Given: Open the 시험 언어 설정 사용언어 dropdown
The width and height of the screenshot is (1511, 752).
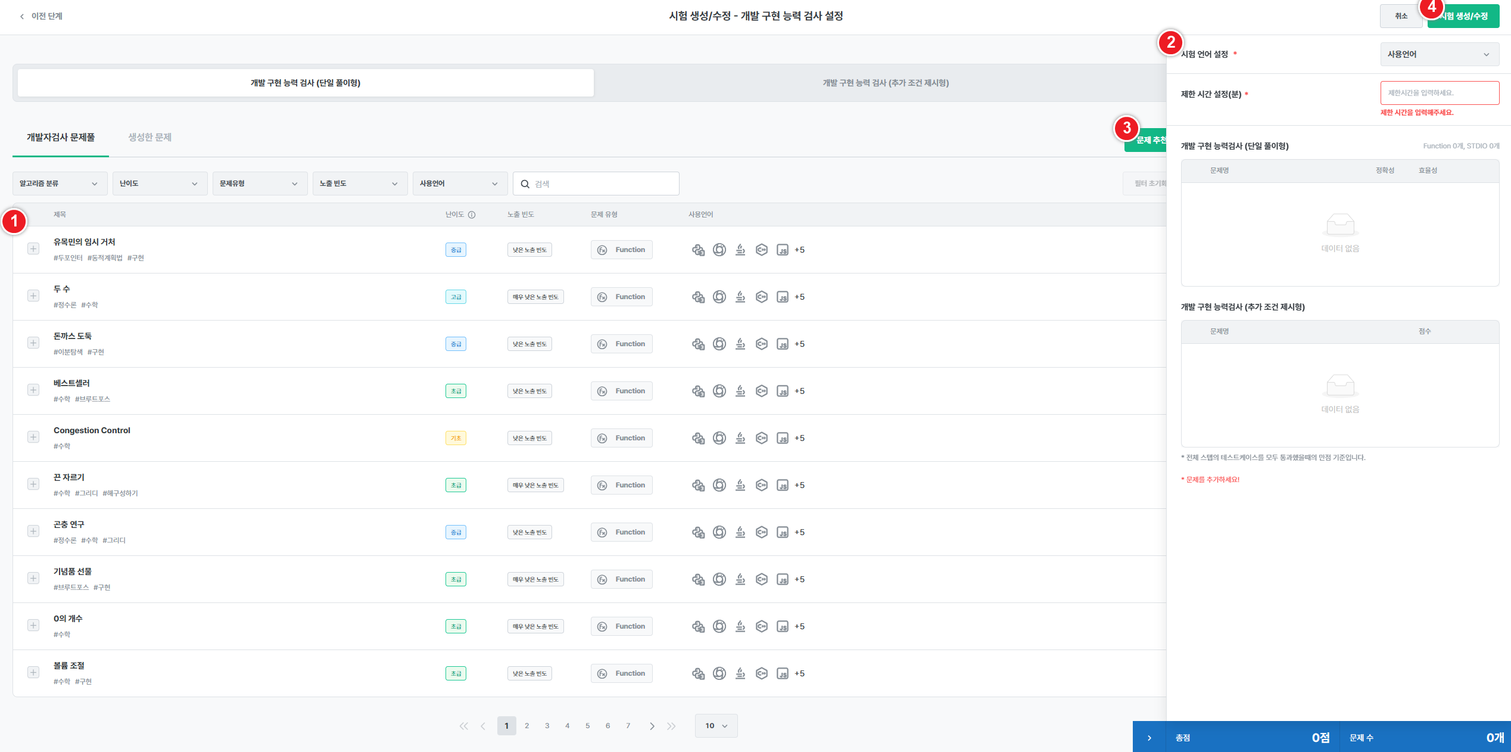Looking at the screenshot, I should point(1439,54).
